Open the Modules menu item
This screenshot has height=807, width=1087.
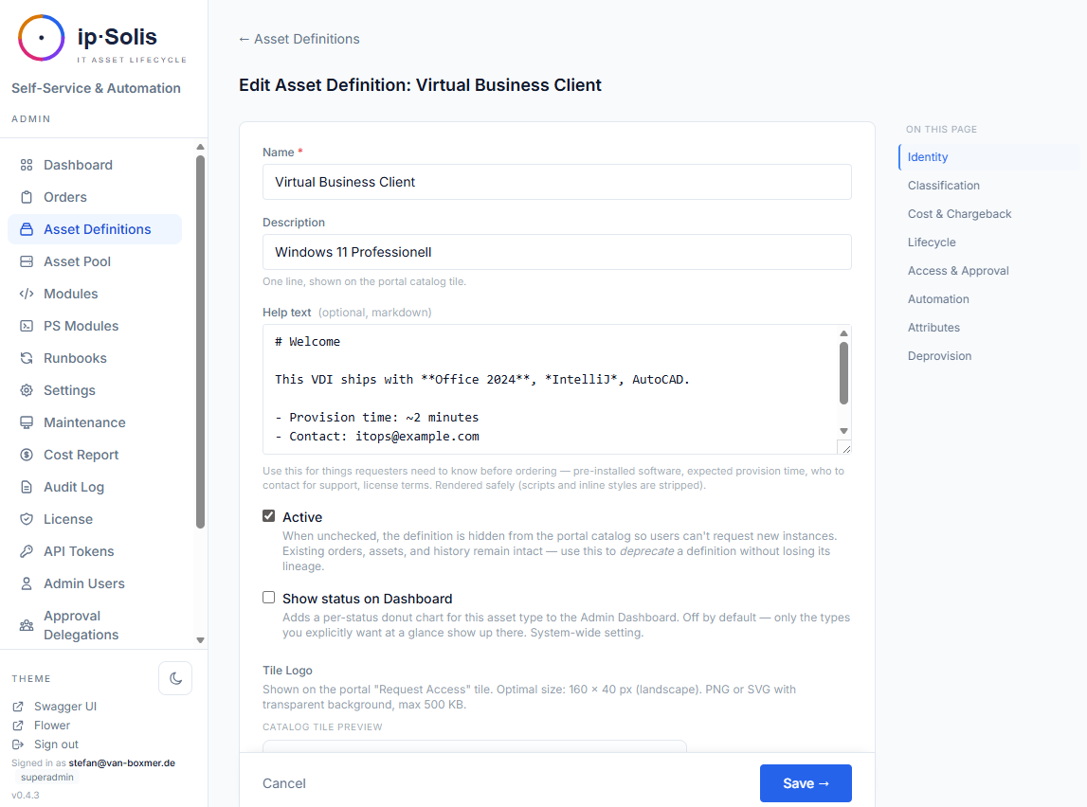click(x=95, y=294)
